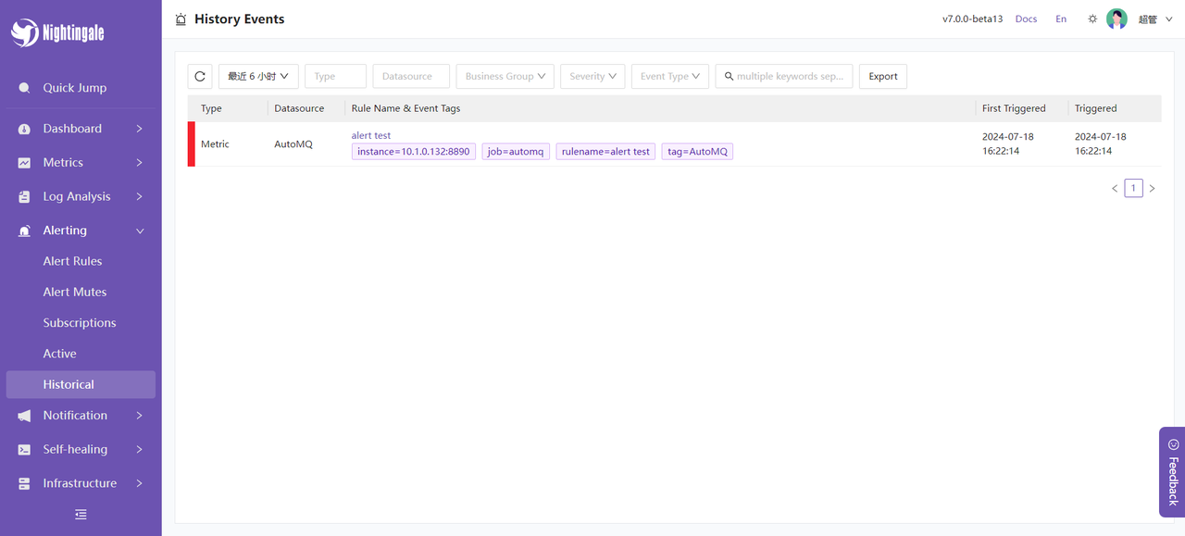Open Alert Rules page
This screenshot has width=1185, height=536.
pos(72,261)
